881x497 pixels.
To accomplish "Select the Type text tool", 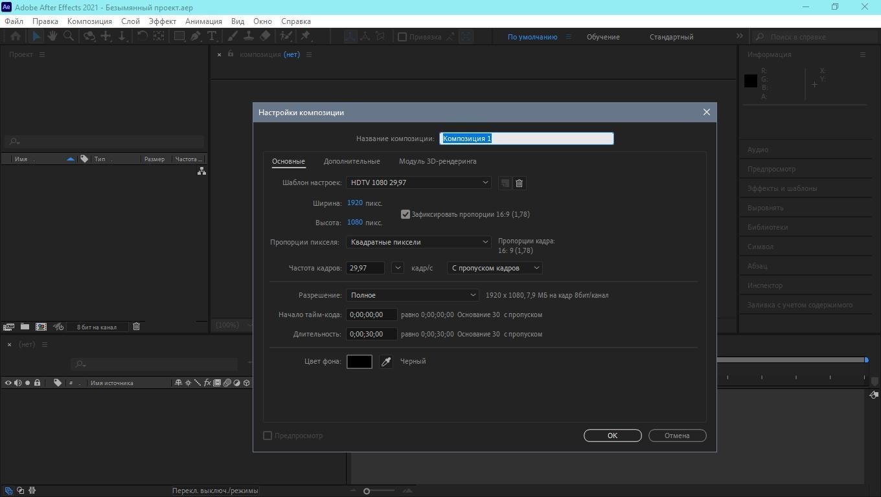I will point(212,37).
